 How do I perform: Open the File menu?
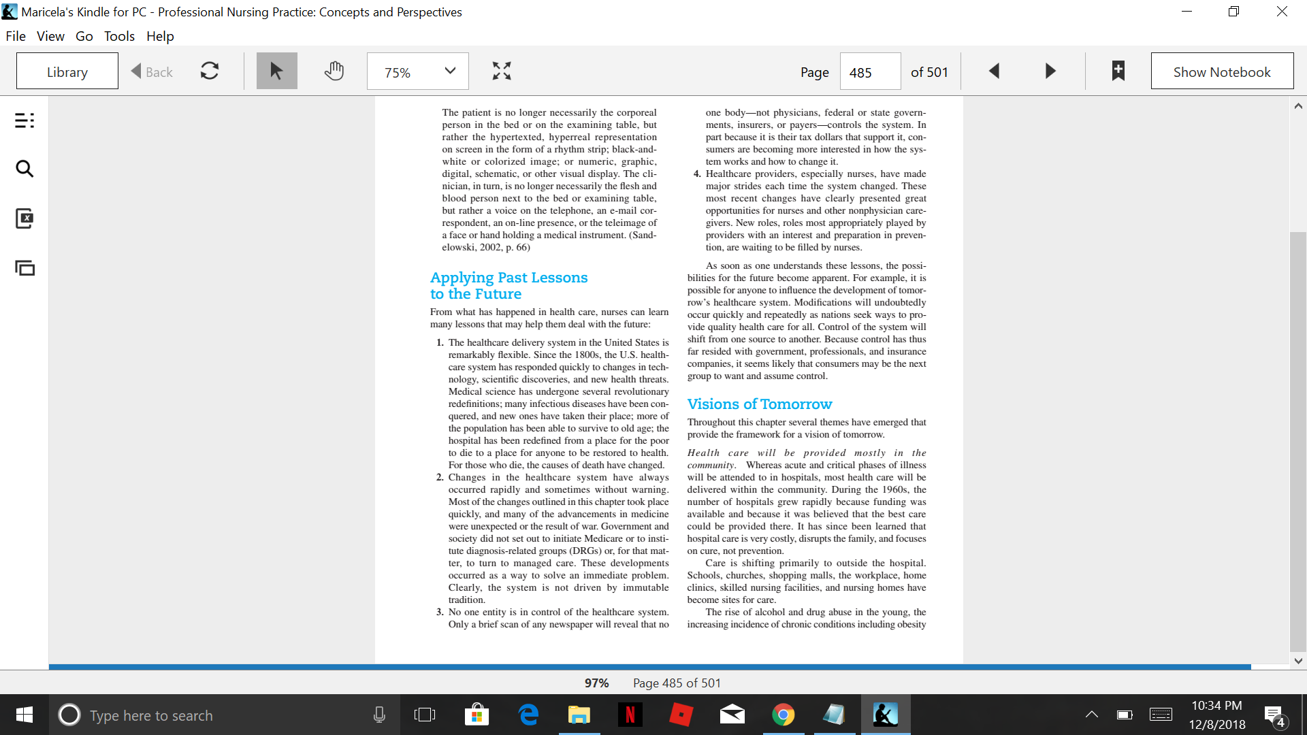coord(16,36)
